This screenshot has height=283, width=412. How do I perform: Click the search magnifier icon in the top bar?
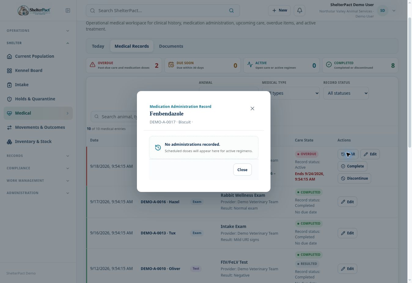(x=231, y=10)
